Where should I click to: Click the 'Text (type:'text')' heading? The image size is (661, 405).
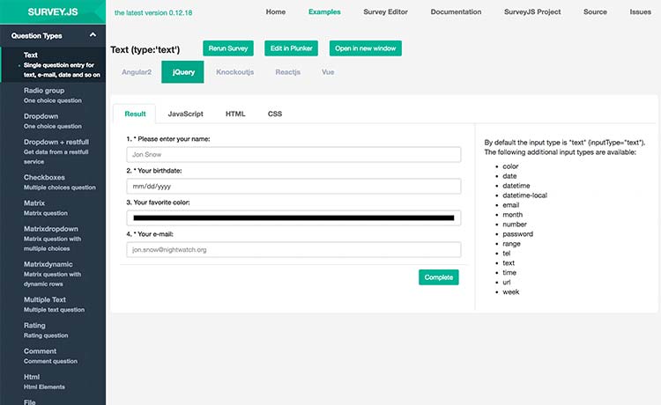pos(145,49)
